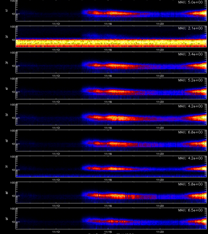This screenshot has height=234, width=208.
Task: Click the 11:16 time label under 1F panel
Action: 108,24
